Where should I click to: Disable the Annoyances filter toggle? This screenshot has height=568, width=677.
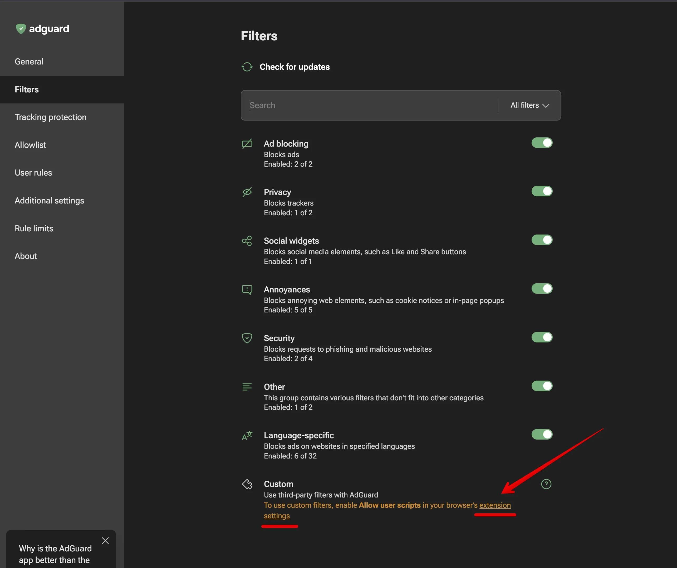(542, 288)
